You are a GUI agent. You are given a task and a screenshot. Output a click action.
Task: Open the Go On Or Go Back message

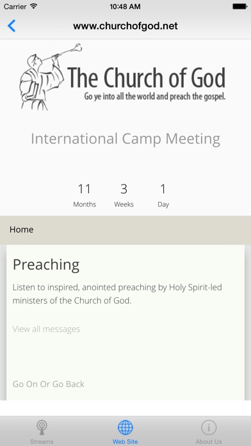(48, 384)
